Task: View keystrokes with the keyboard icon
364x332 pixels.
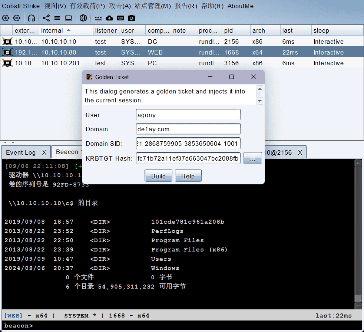Action: pos(120,18)
